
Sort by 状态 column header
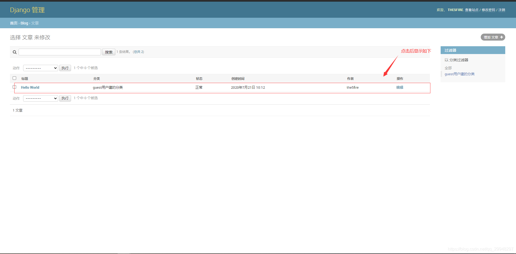[199, 79]
